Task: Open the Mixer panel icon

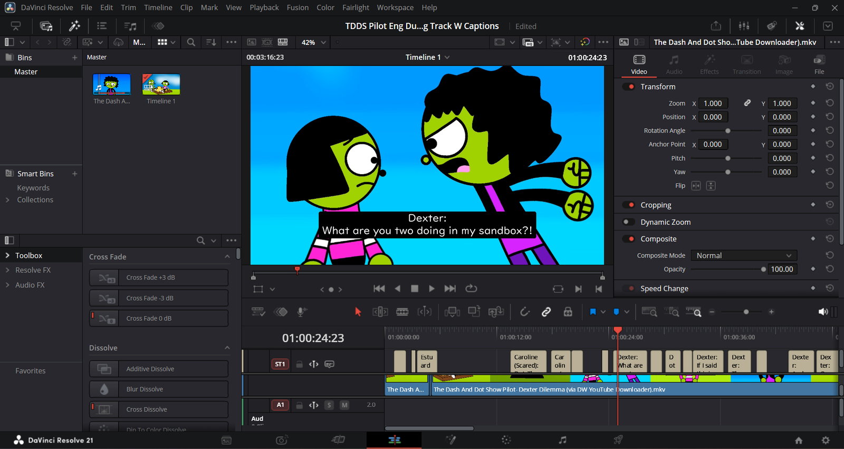Action: pyautogui.click(x=744, y=26)
